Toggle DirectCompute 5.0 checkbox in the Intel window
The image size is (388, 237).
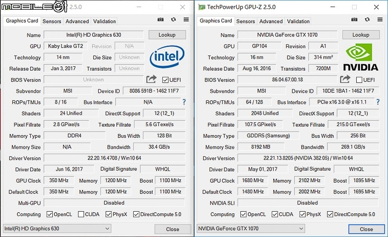tap(136, 214)
